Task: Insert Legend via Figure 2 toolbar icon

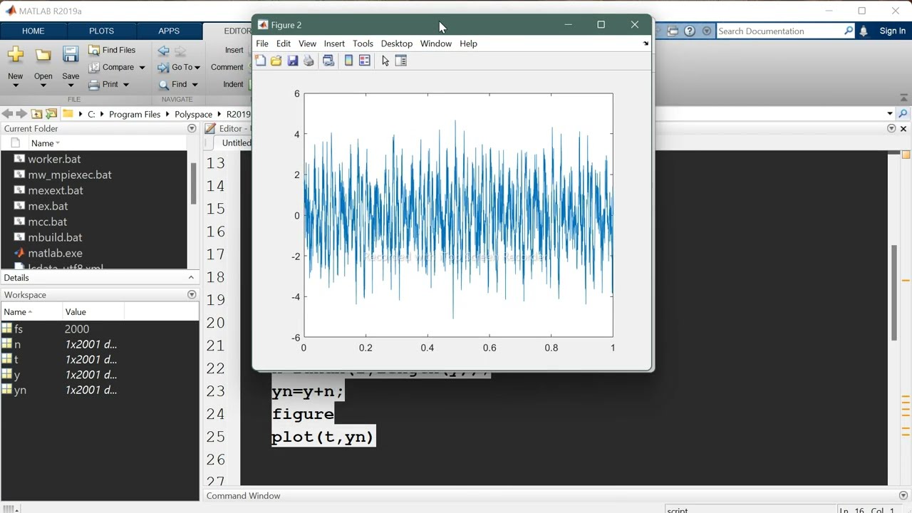Action: [365, 61]
